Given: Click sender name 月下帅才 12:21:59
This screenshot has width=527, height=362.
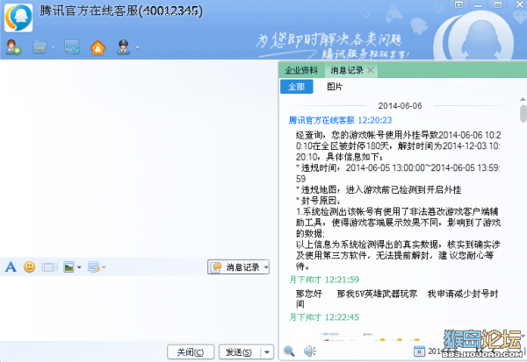Looking at the screenshot, I should (x=324, y=280).
